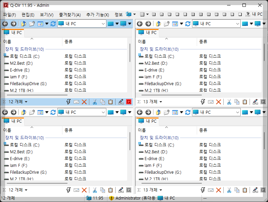The height and width of the screenshot is (202, 268).
Task: Expand 13 개체 dropdown in top-right status bar
Action: coord(161,102)
